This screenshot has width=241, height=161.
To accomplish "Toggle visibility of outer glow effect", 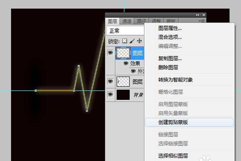I will pos(133,71).
